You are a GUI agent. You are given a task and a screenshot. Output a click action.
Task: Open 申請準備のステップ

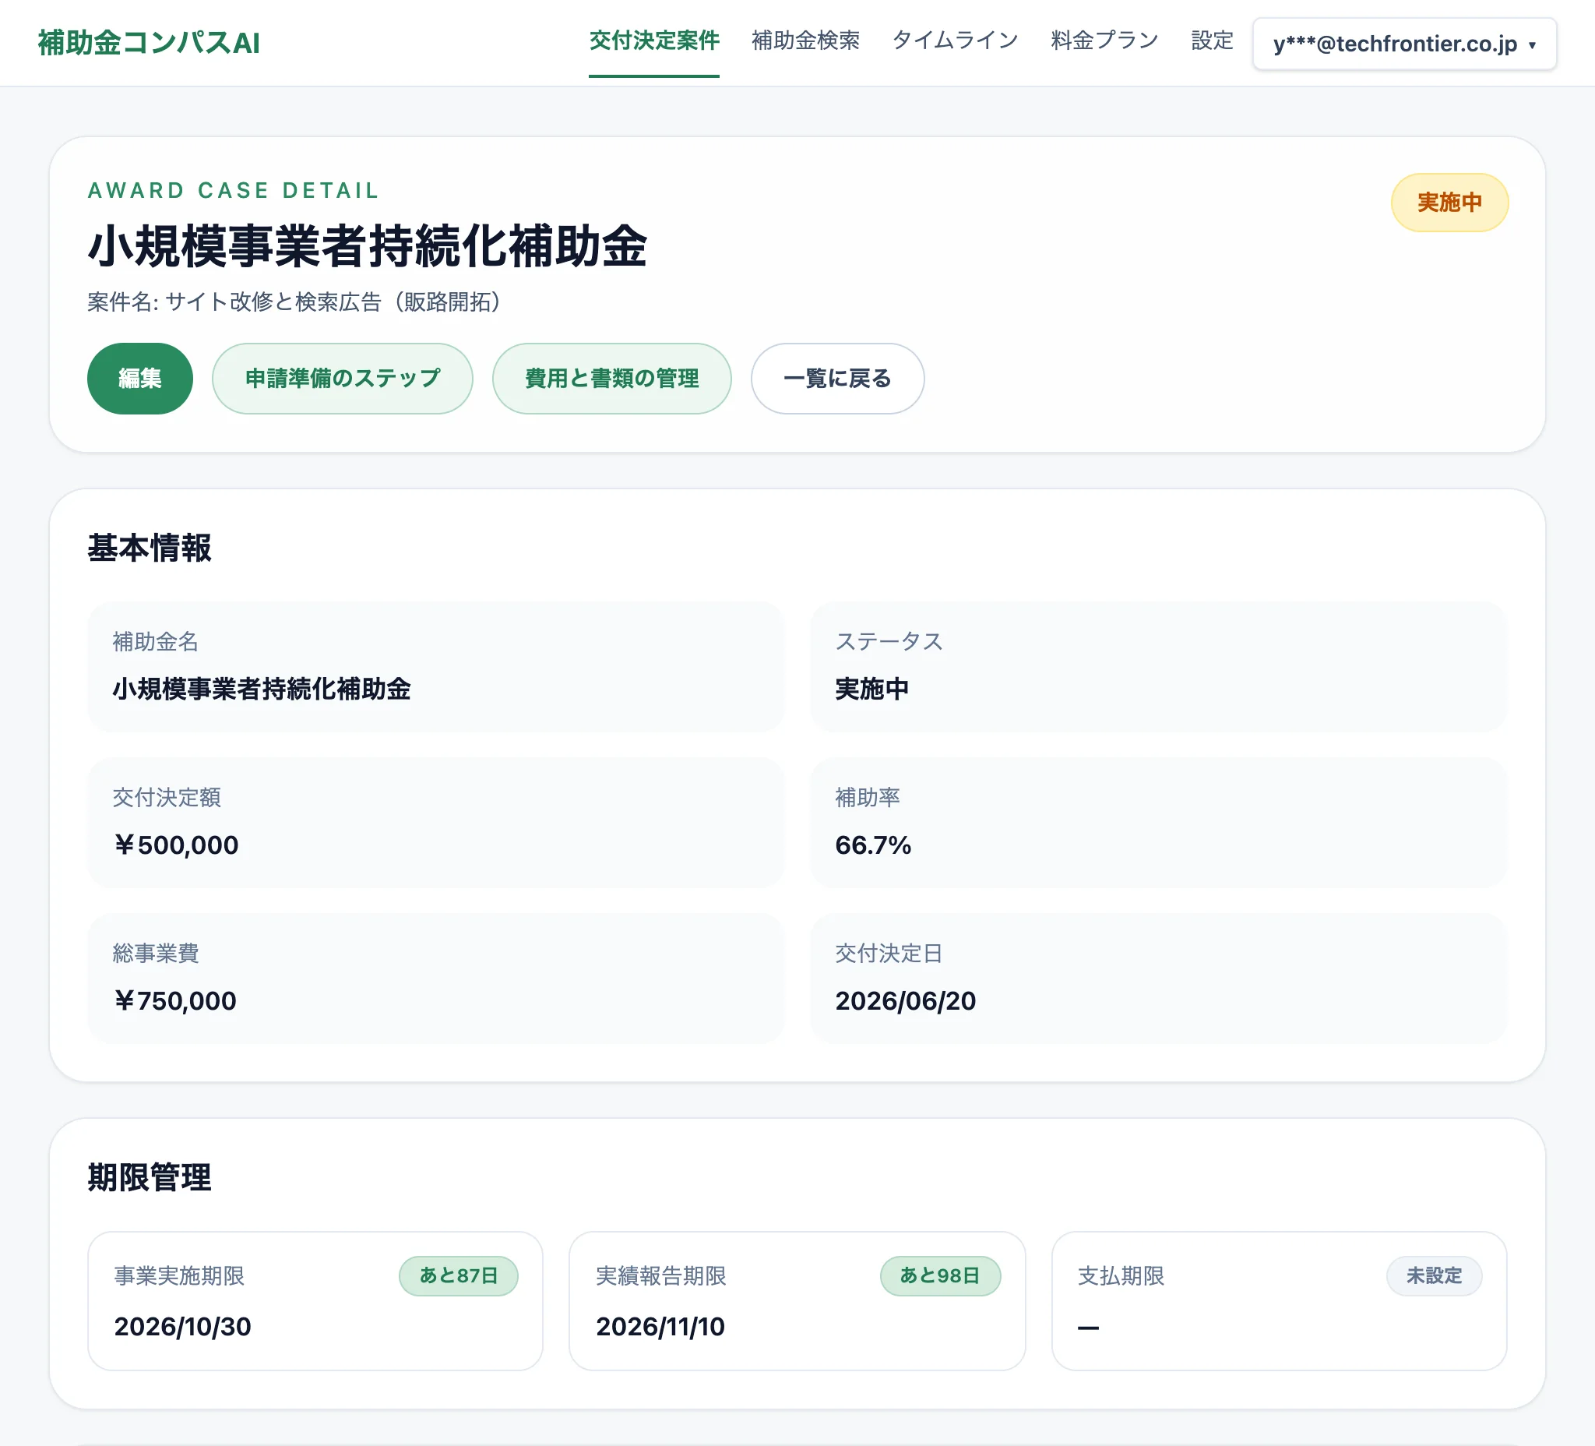343,379
